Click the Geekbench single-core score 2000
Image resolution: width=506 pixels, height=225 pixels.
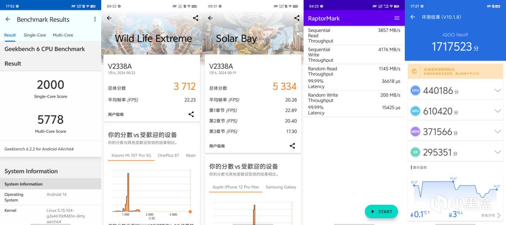coord(51,85)
